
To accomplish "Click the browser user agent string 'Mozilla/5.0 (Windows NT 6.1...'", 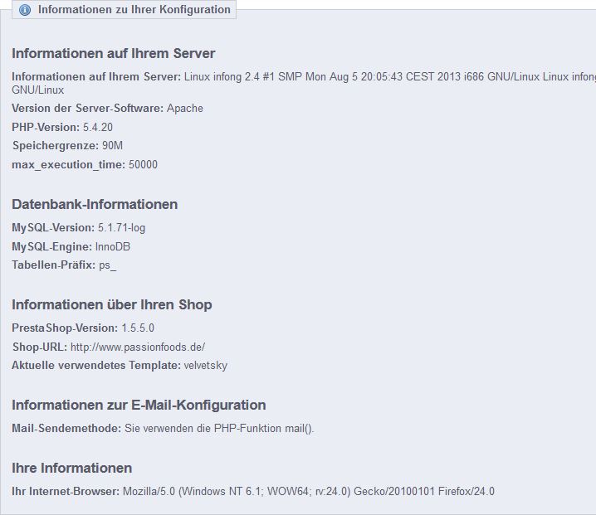I will (x=309, y=492).
